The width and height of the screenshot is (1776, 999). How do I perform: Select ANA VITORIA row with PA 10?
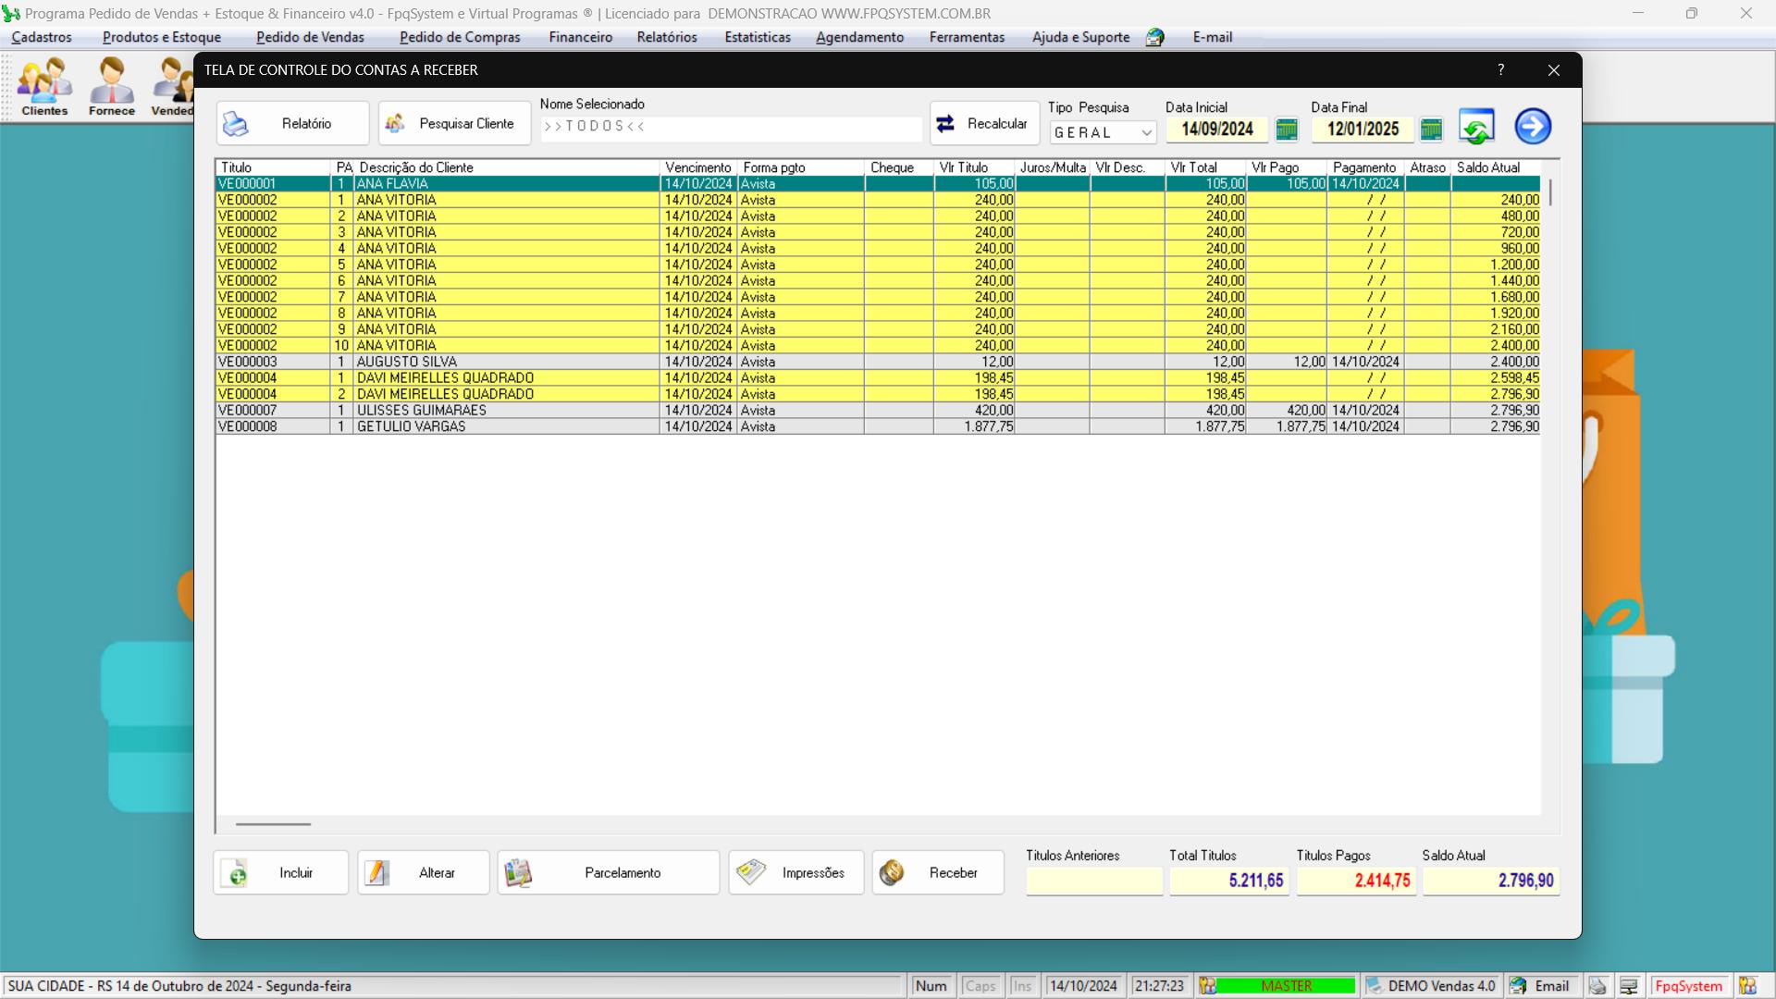coord(878,346)
